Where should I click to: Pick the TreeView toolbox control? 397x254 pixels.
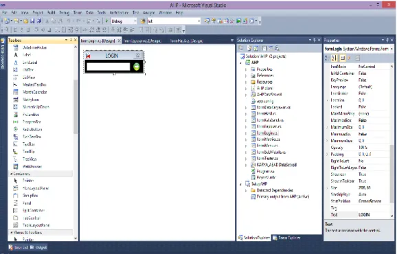(30, 159)
